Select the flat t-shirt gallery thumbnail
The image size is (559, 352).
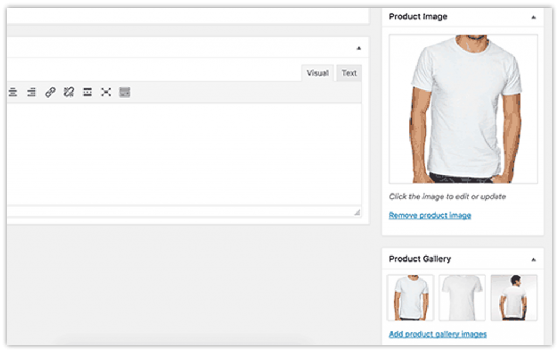coord(462,297)
